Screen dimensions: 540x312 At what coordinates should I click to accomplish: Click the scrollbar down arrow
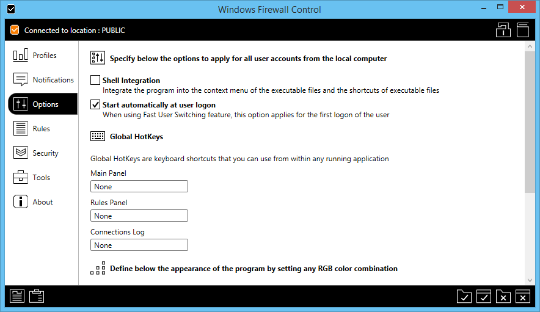[x=530, y=280]
